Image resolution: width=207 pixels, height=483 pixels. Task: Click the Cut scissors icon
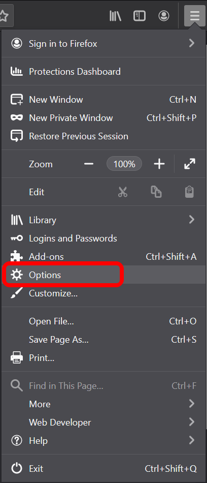[x=123, y=192]
